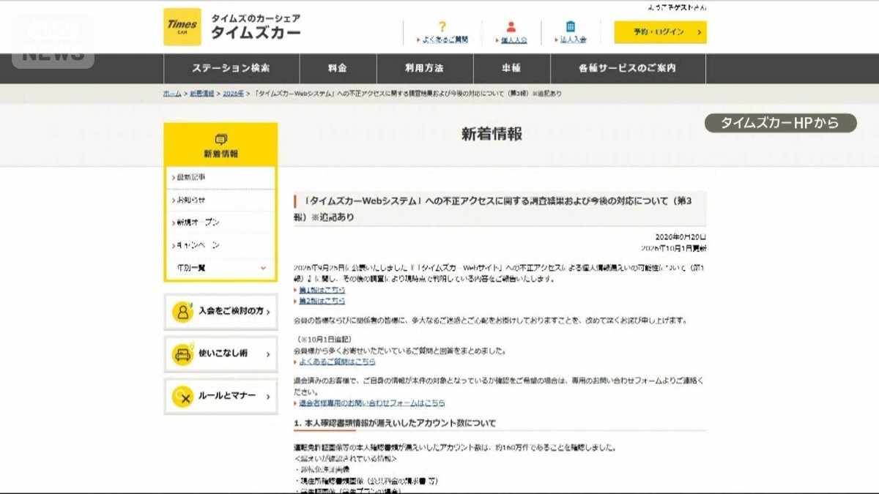The height and width of the screenshot is (494, 879).
Task: Click the car icon on 使いこなし術
Action: click(182, 354)
